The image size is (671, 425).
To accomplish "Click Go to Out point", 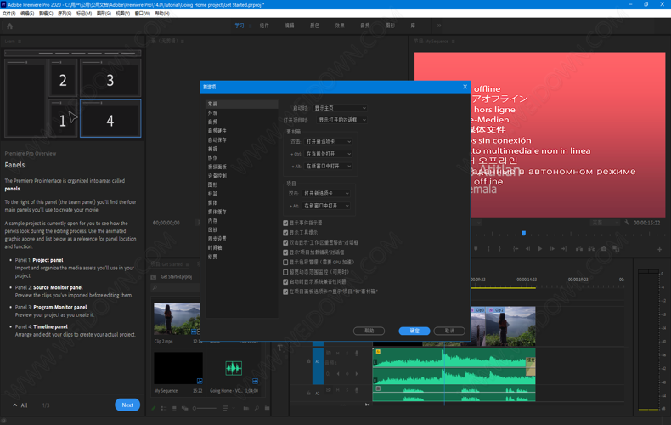I will click(564, 249).
